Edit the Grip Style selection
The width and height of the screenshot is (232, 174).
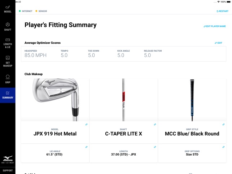223,125
